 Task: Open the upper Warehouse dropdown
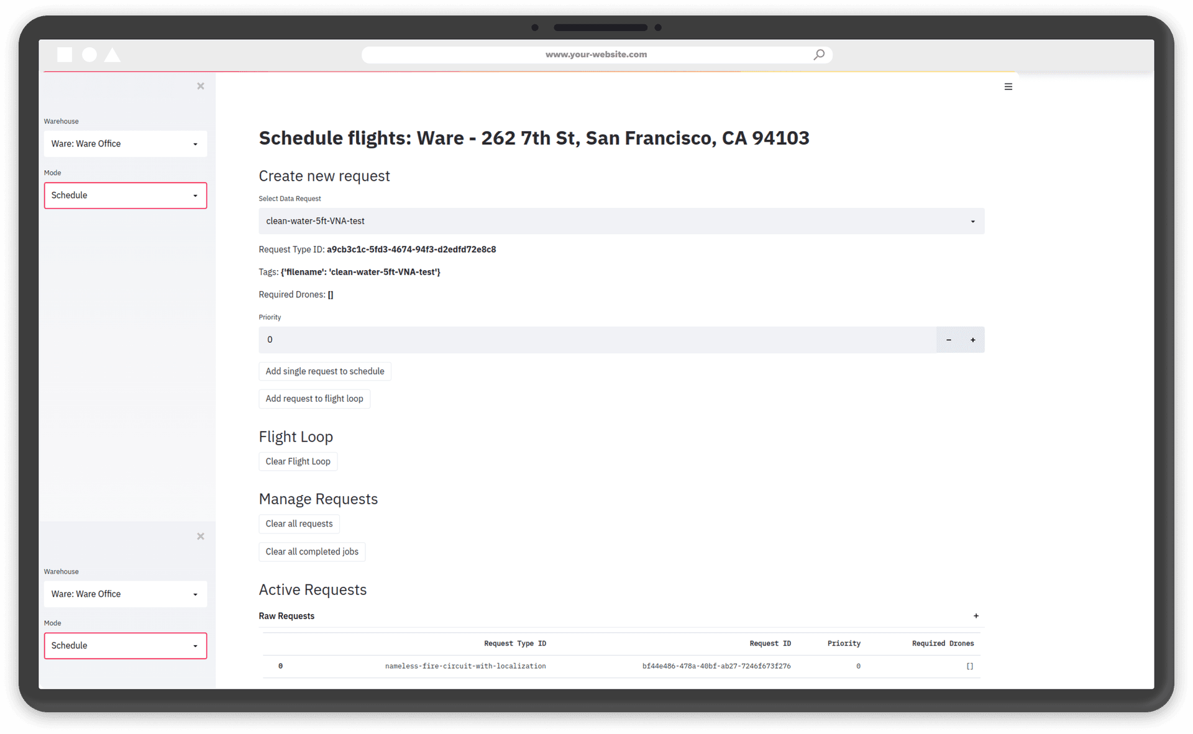pos(125,144)
